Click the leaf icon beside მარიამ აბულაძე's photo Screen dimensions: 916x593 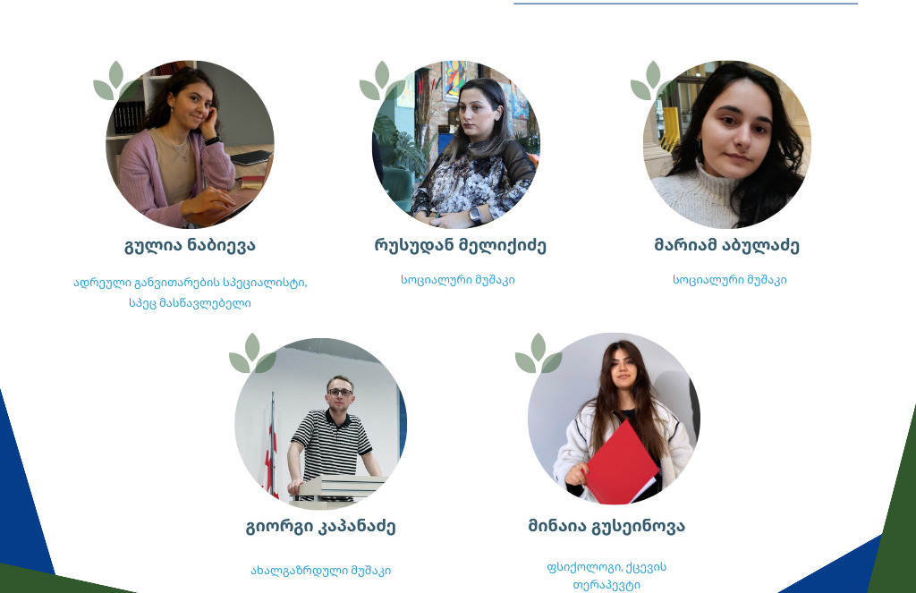click(x=652, y=80)
